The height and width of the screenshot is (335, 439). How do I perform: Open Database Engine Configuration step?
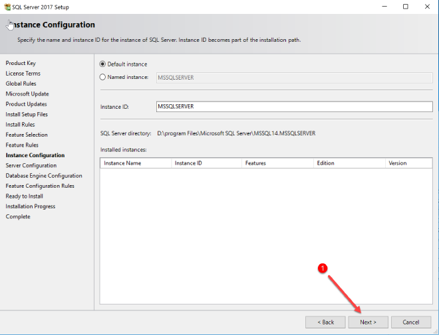(44, 176)
